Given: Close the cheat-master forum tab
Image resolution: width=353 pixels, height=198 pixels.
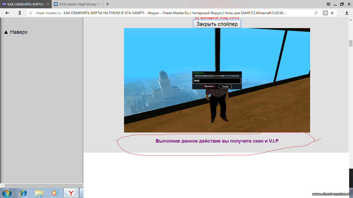Looking at the screenshot, I should [48, 4].
